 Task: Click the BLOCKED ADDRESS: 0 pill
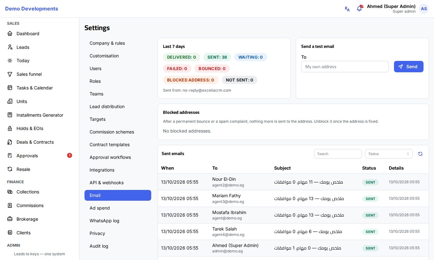click(191, 80)
